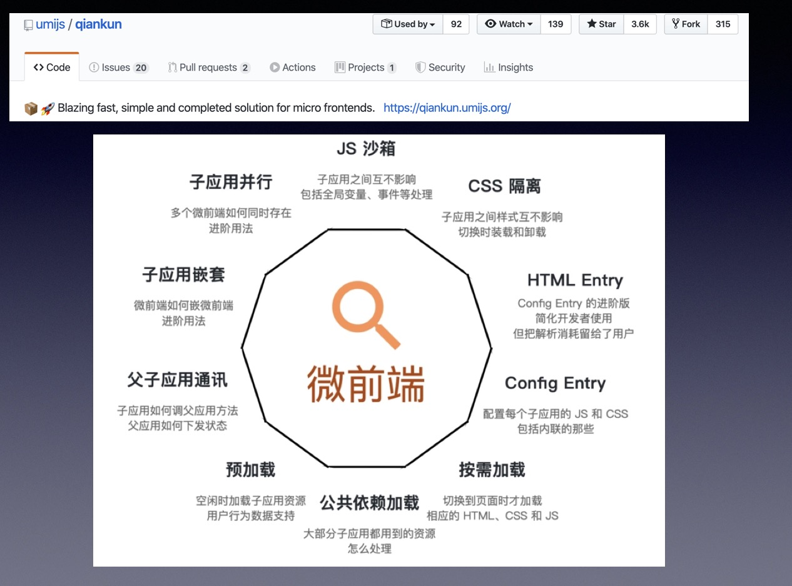Click the eye icon on the Watch button
This screenshot has width=792, height=586.
pyautogui.click(x=492, y=24)
